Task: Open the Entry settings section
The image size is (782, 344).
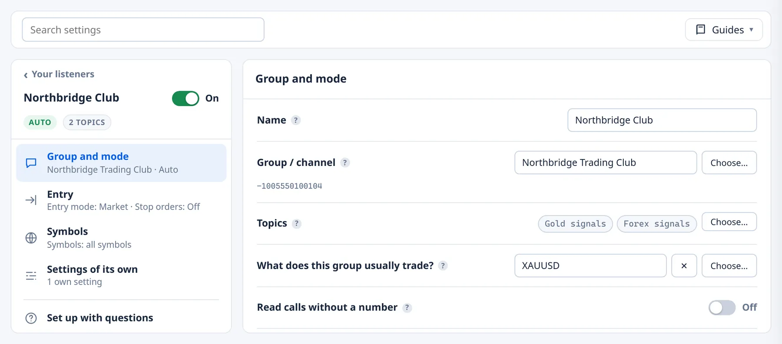Action: 121,200
